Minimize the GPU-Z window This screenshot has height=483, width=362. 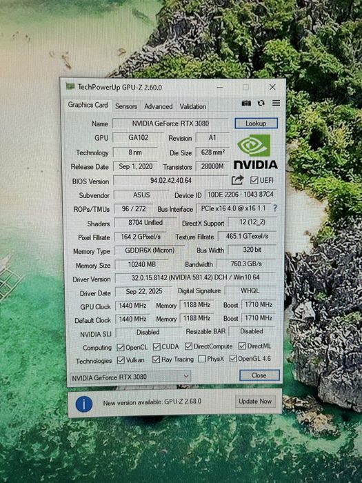coord(220,88)
